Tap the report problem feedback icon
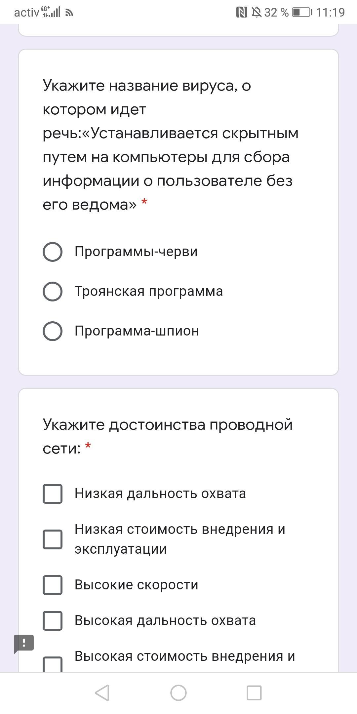The height and width of the screenshot is (714, 357). [x=23, y=643]
